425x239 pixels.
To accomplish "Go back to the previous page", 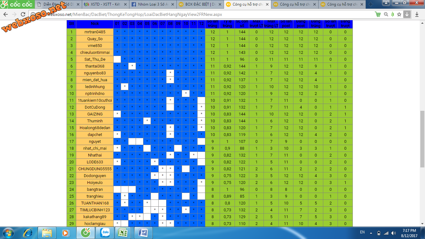I will point(6,14).
